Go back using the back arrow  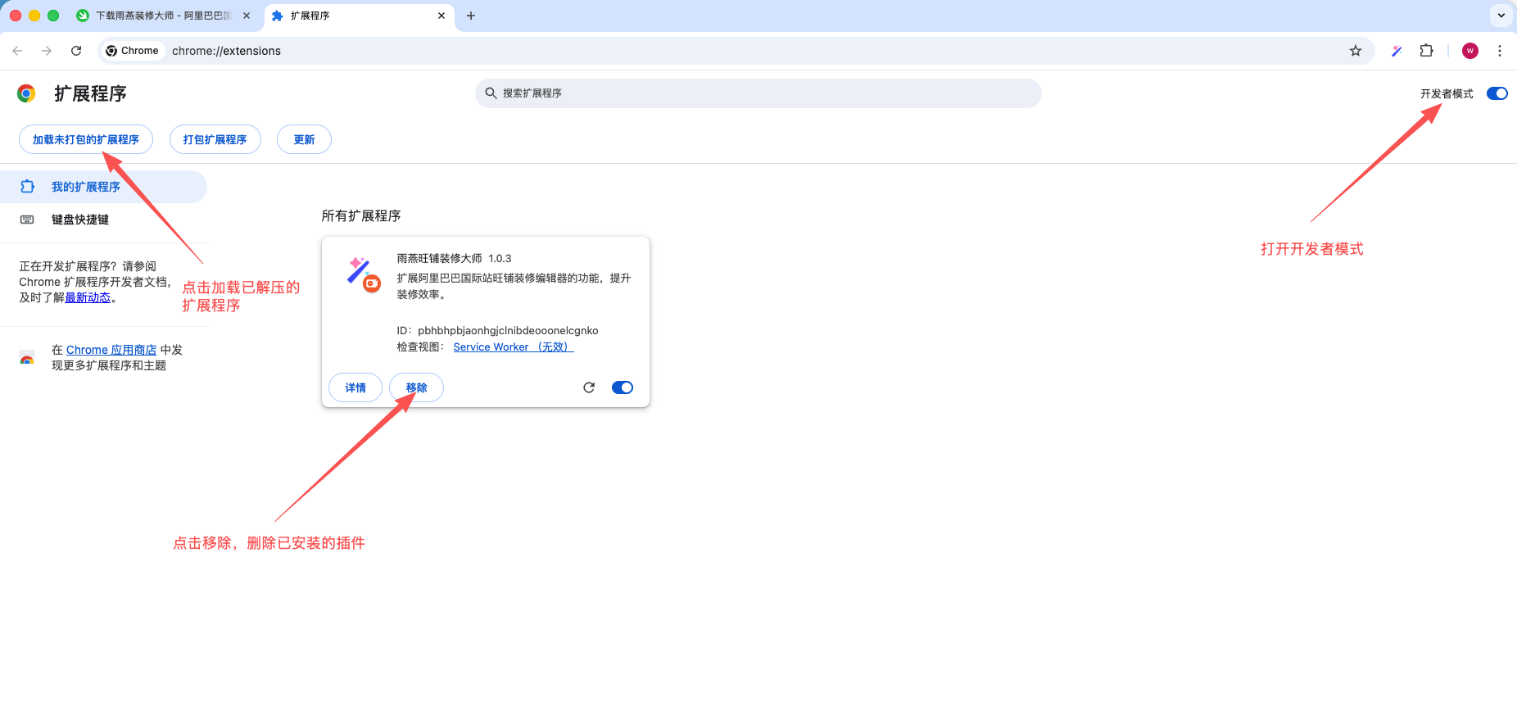[x=18, y=51]
